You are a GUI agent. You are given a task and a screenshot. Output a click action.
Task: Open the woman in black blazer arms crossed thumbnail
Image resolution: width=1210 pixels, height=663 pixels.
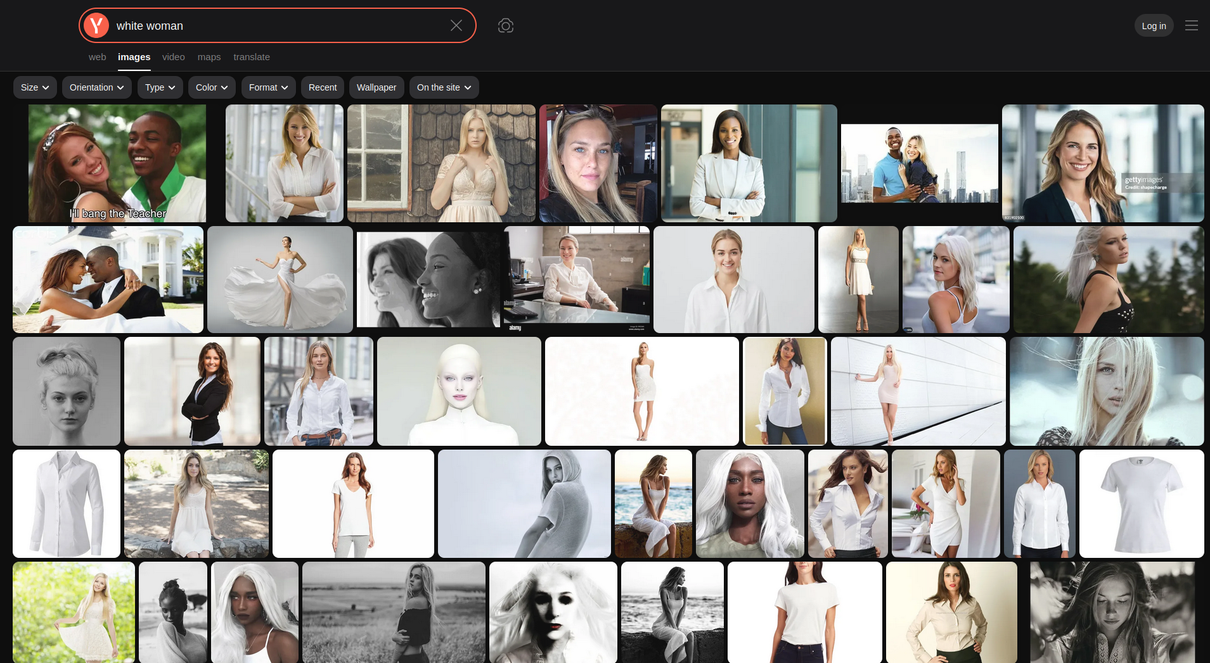[x=192, y=391]
